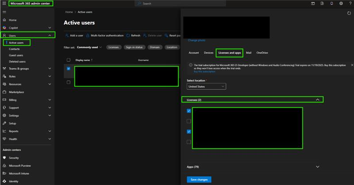The image size is (354, 185).
Task: Open the Microsoft Intune icon
Action: (4, 173)
